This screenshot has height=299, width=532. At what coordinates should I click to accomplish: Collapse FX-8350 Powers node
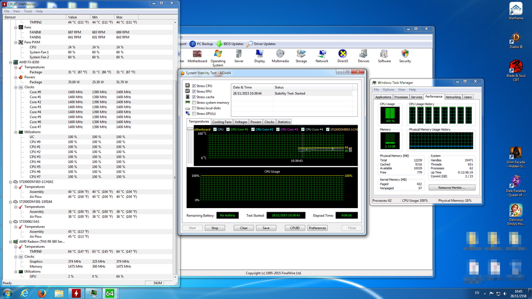16,78
